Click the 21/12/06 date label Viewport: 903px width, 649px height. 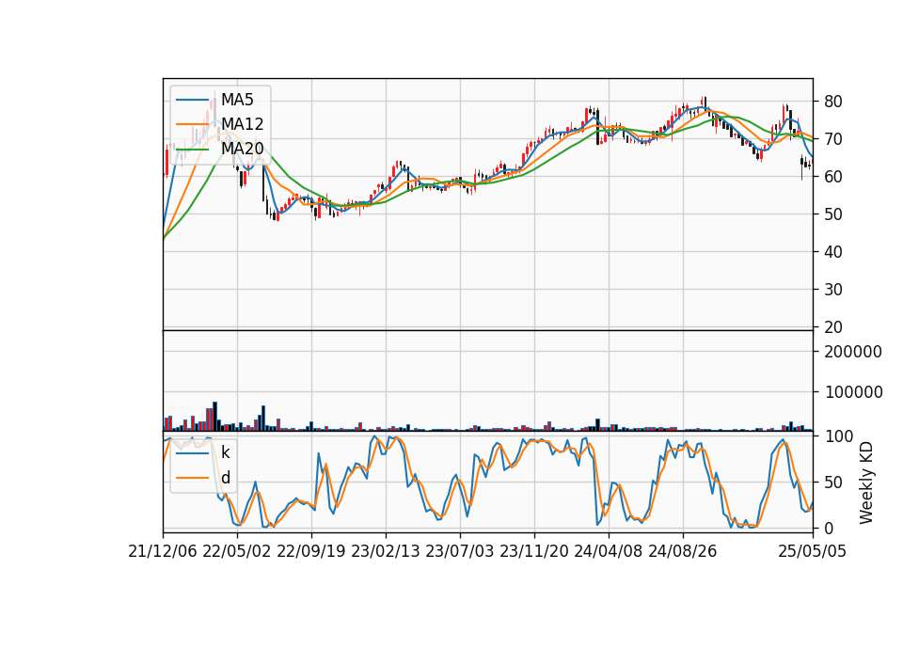tap(163, 551)
